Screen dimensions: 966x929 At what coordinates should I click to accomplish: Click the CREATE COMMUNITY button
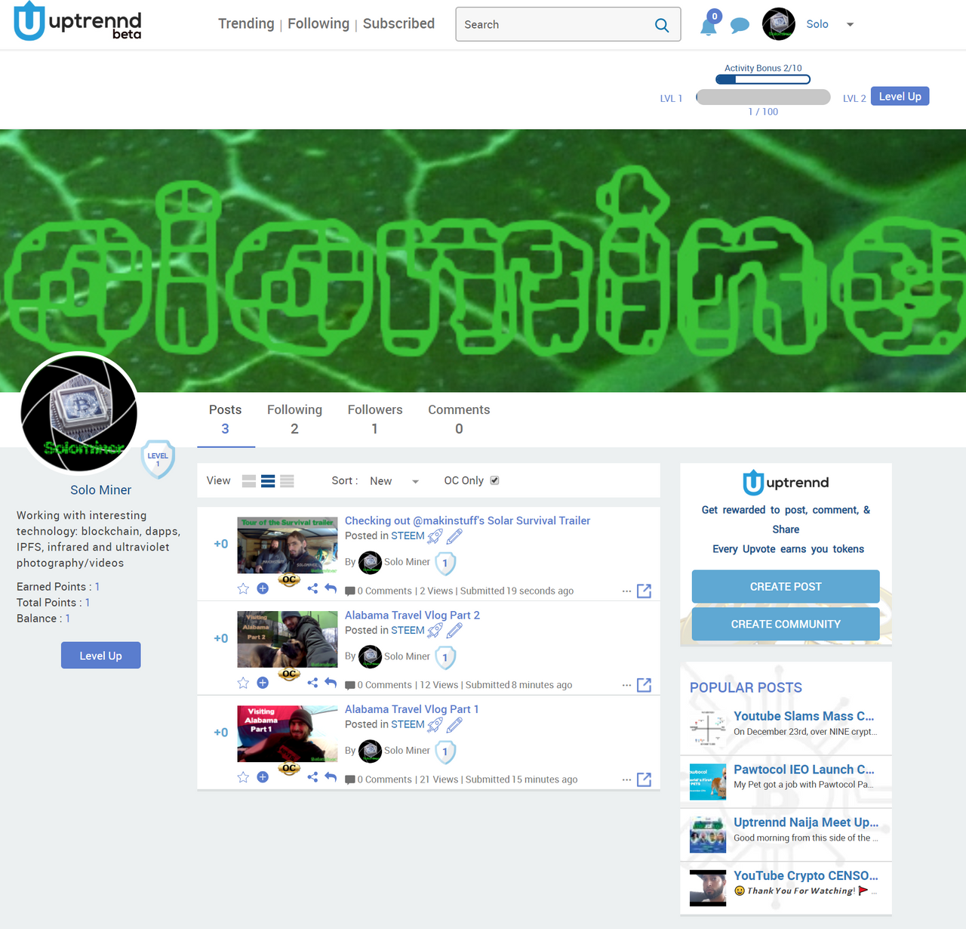click(786, 625)
